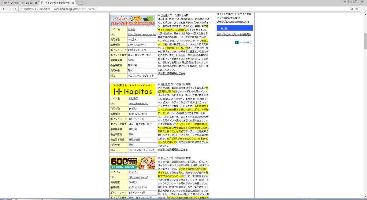Click the zoom magnifier icon in address bar
The height and width of the screenshot is (200, 367).
[x=352, y=9]
